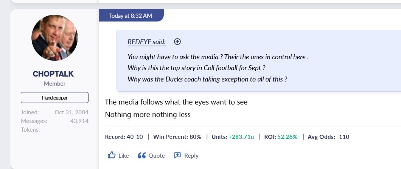Click the Handicapper badge
This screenshot has width=401, height=169.
(x=54, y=98)
